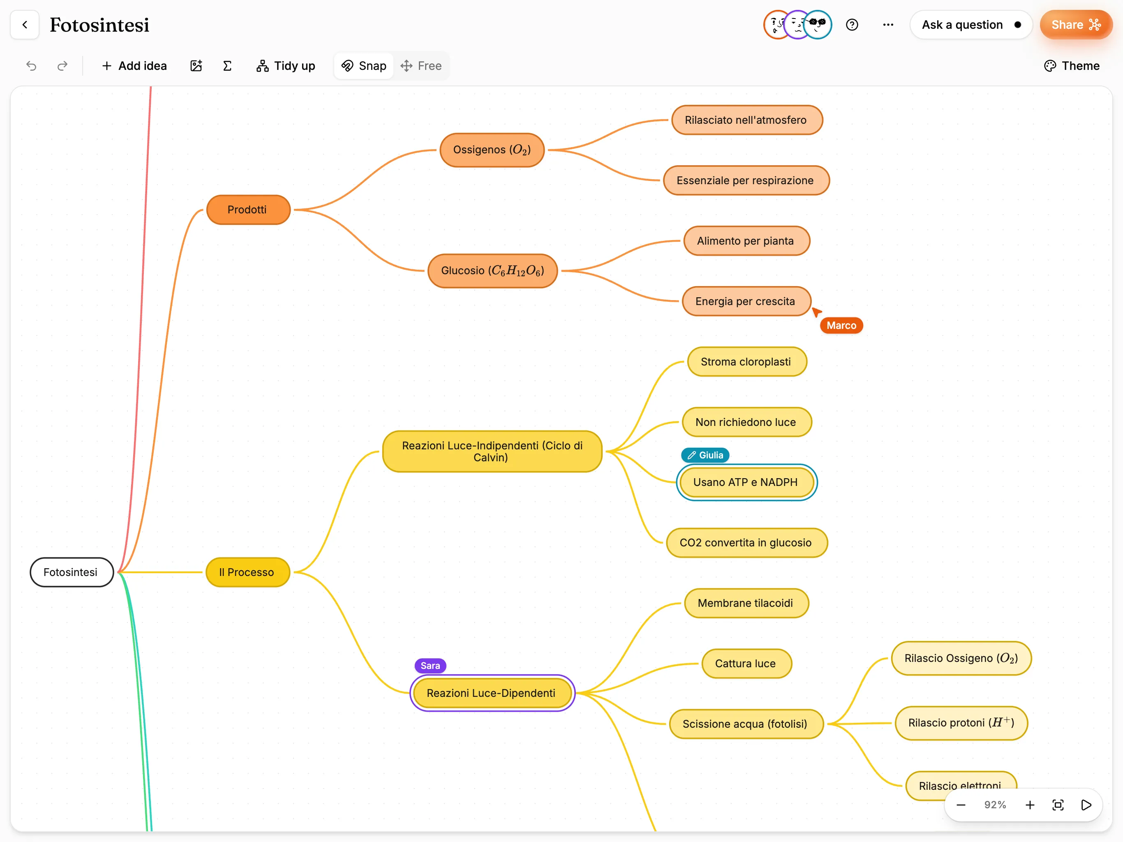Select Usano ATP e NADPH node

(746, 482)
